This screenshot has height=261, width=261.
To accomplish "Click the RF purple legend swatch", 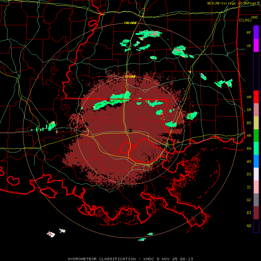I will coord(256,32).
